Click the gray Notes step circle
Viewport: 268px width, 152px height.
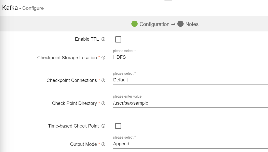click(x=180, y=24)
